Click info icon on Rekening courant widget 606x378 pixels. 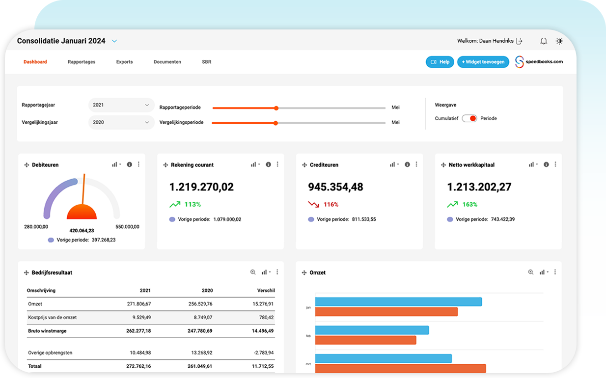click(269, 164)
